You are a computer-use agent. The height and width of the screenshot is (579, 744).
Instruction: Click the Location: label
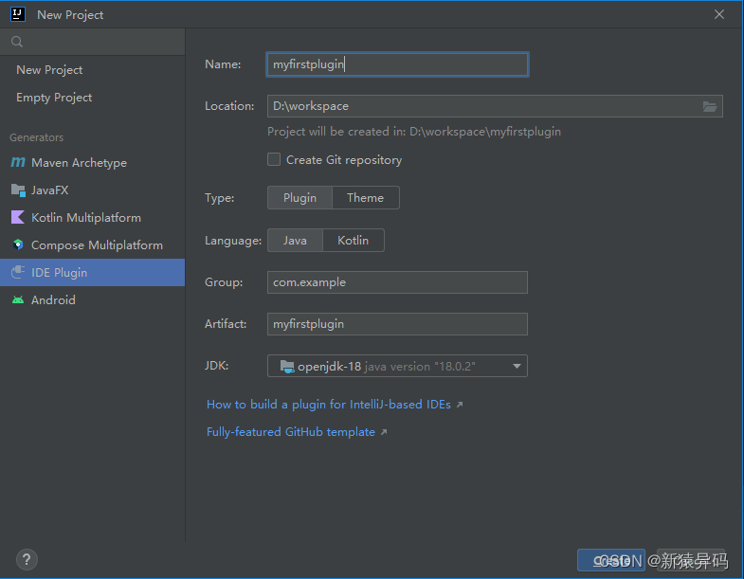pos(229,106)
